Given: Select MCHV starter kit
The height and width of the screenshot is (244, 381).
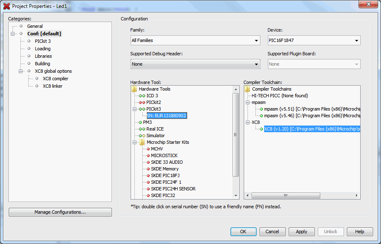Looking at the screenshot, I should point(157,149).
